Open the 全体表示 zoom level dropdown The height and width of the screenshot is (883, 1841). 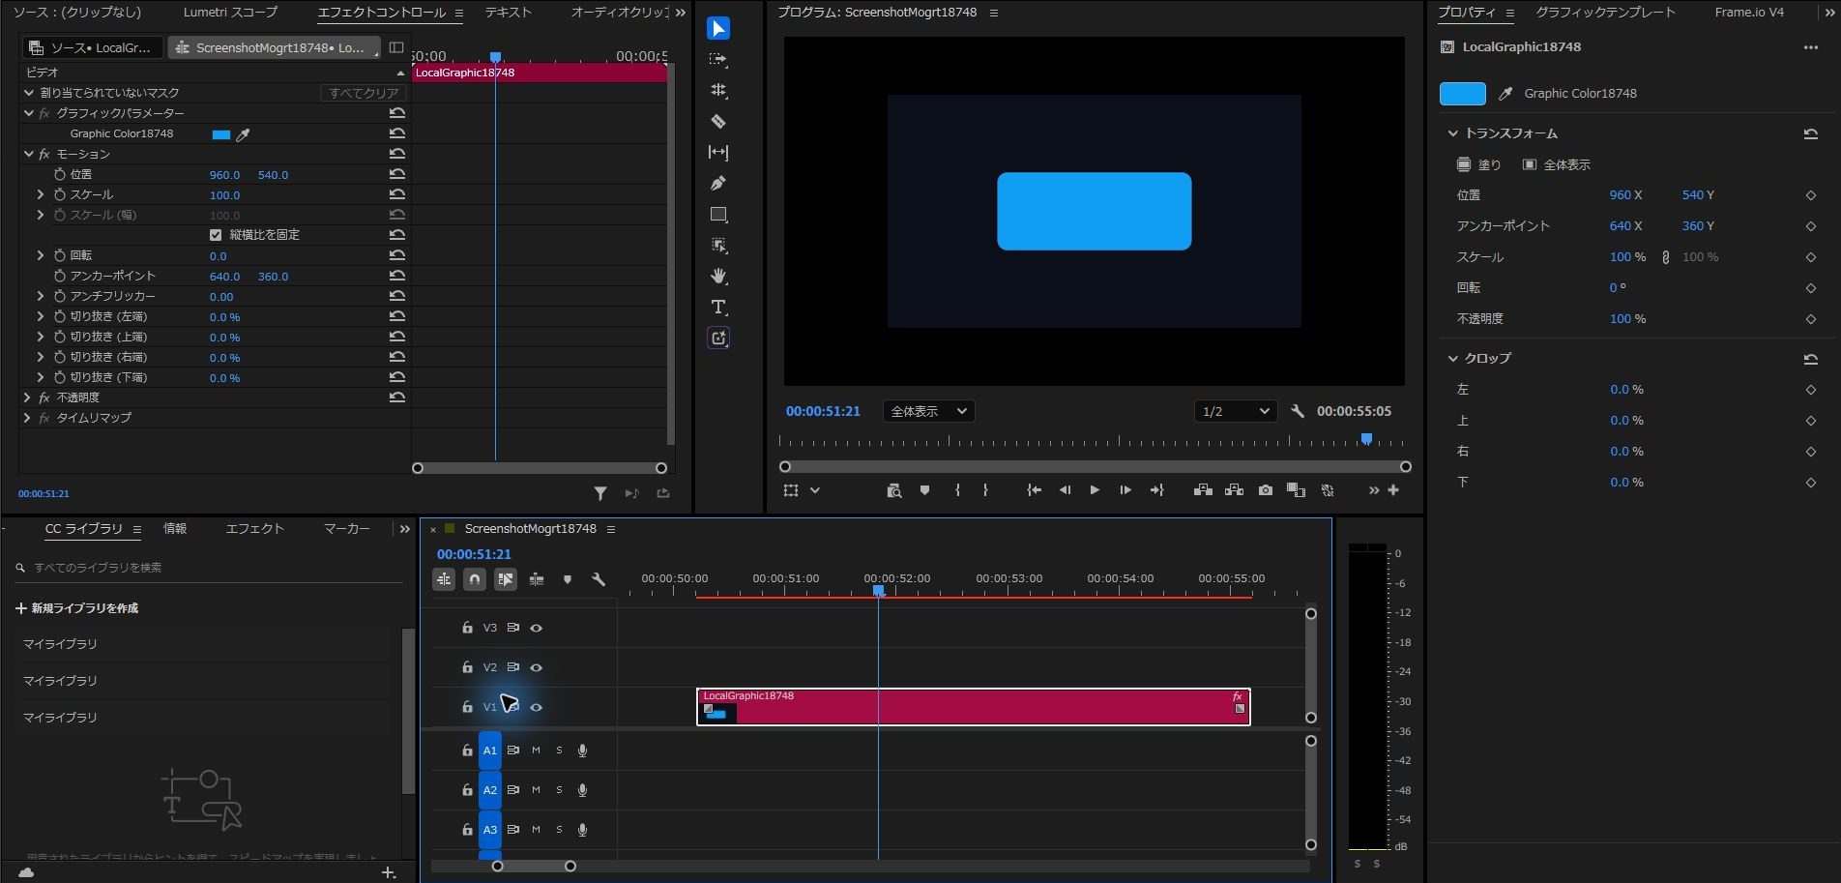[928, 411]
